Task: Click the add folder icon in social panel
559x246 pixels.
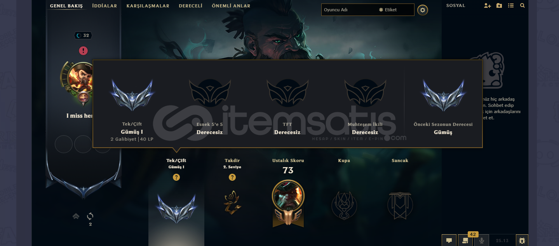Action: click(499, 6)
